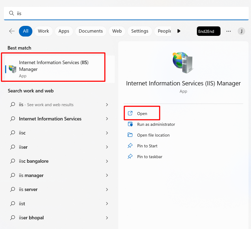This screenshot has width=251, height=229.
Task: Click the large IIS Manager icon in preview pane
Action: (183, 62)
